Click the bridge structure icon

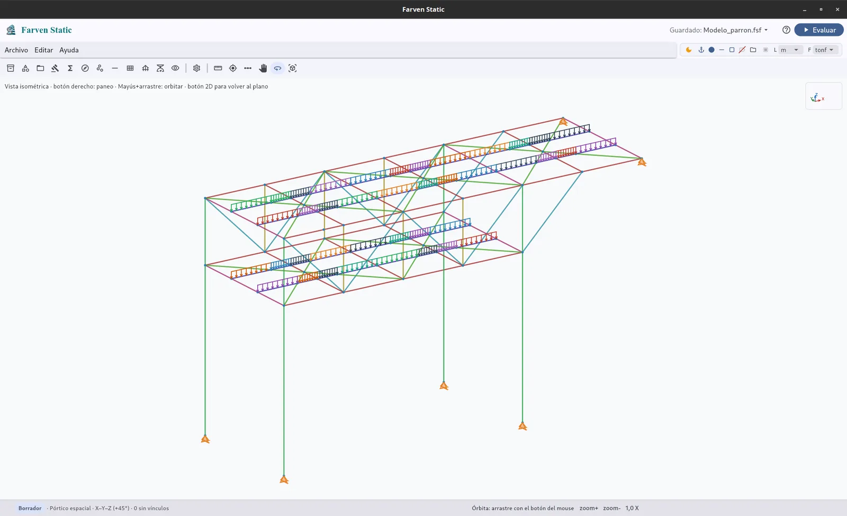click(145, 68)
